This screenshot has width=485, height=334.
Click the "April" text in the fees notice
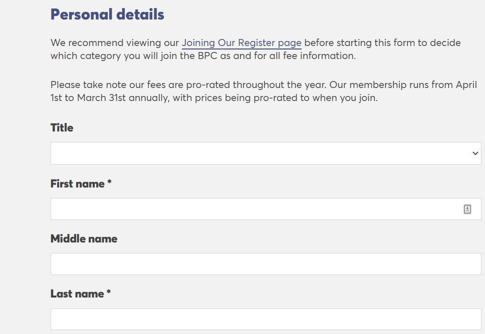click(466, 85)
